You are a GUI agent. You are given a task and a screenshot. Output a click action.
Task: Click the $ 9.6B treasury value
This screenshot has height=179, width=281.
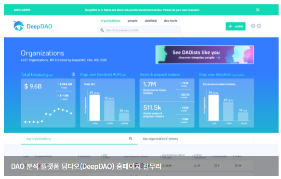[x=33, y=86]
